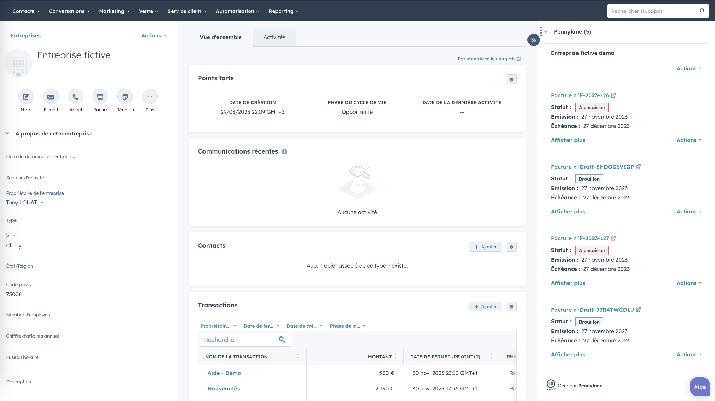Collapse right sidebar with double-chevron button
The height and width of the screenshot is (401, 715).
(x=533, y=40)
